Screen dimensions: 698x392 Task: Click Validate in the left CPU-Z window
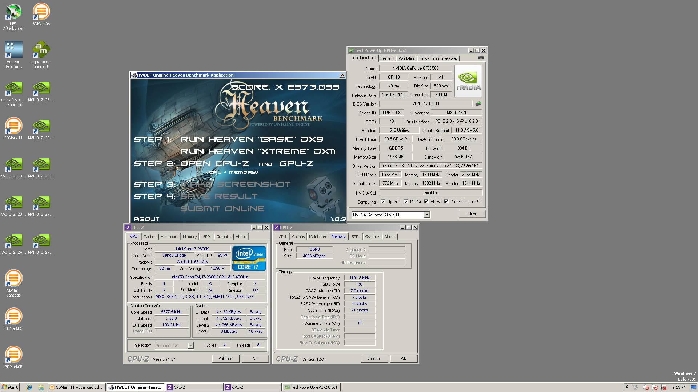[x=225, y=359]
